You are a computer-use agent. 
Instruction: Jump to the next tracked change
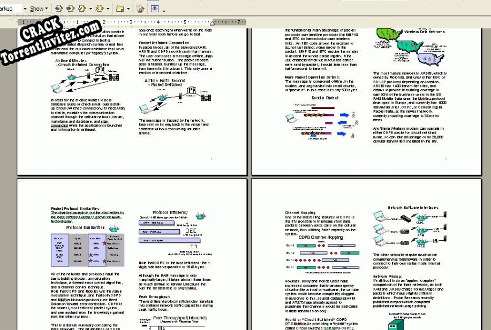(70, 9)
